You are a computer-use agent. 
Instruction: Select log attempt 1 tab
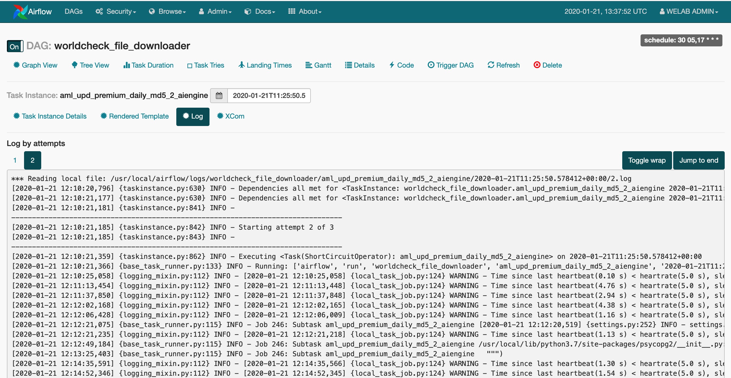[15, 160]
